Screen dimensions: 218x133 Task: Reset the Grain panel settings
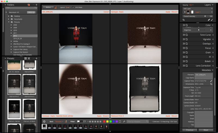[x=187, y=52]
